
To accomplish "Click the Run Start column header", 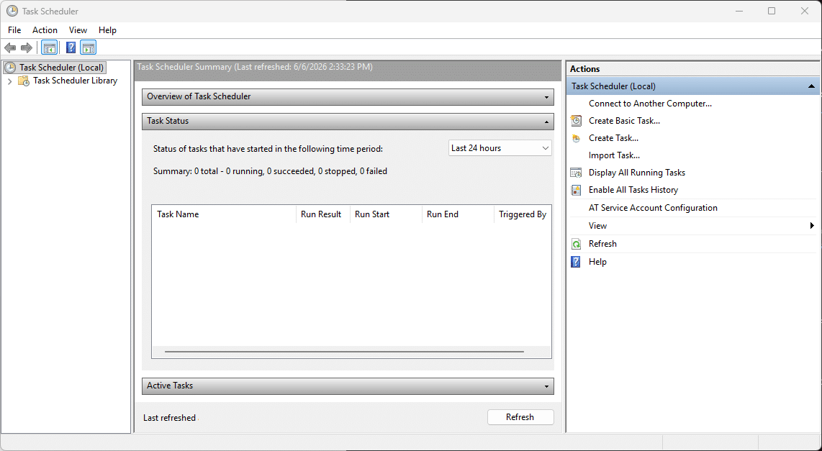I will [386, 214].
